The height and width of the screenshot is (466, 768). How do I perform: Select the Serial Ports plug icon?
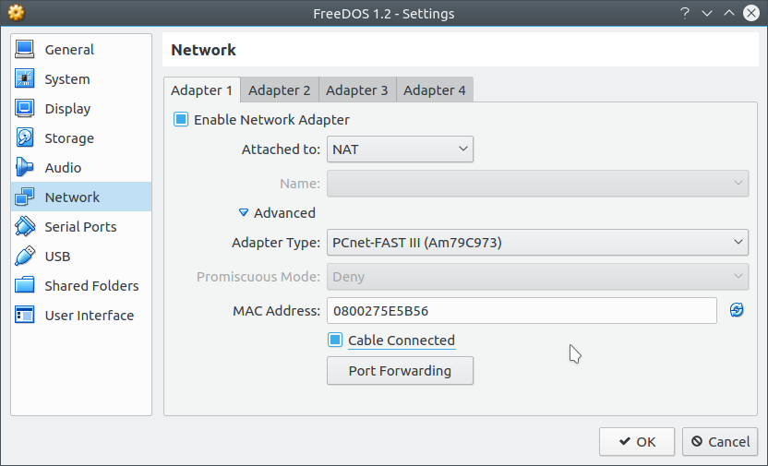click(25, 227)
